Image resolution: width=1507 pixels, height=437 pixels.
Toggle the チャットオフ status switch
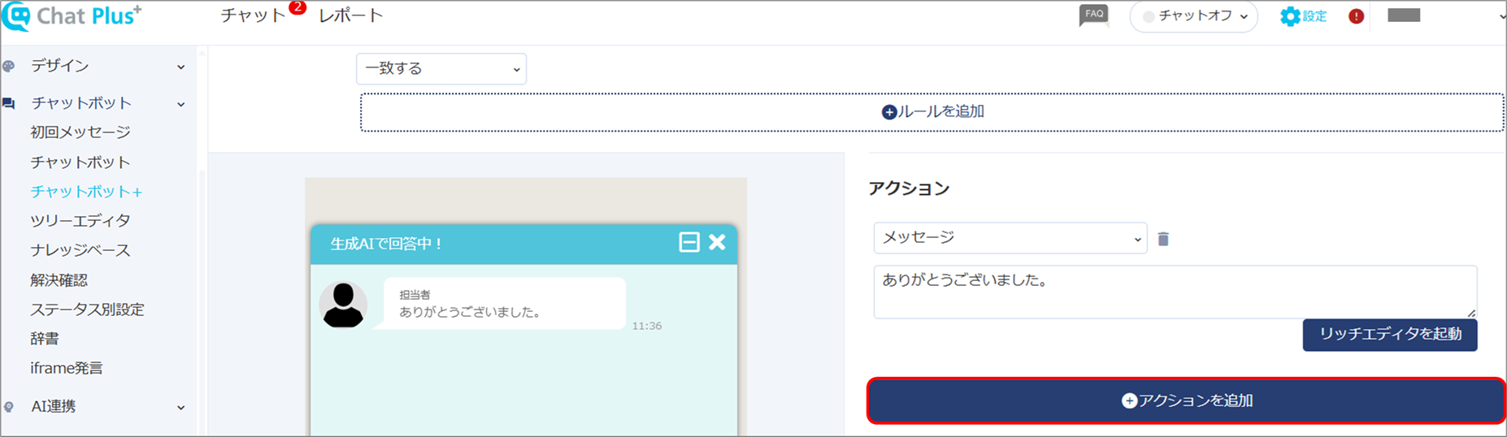pos(1193,16)
